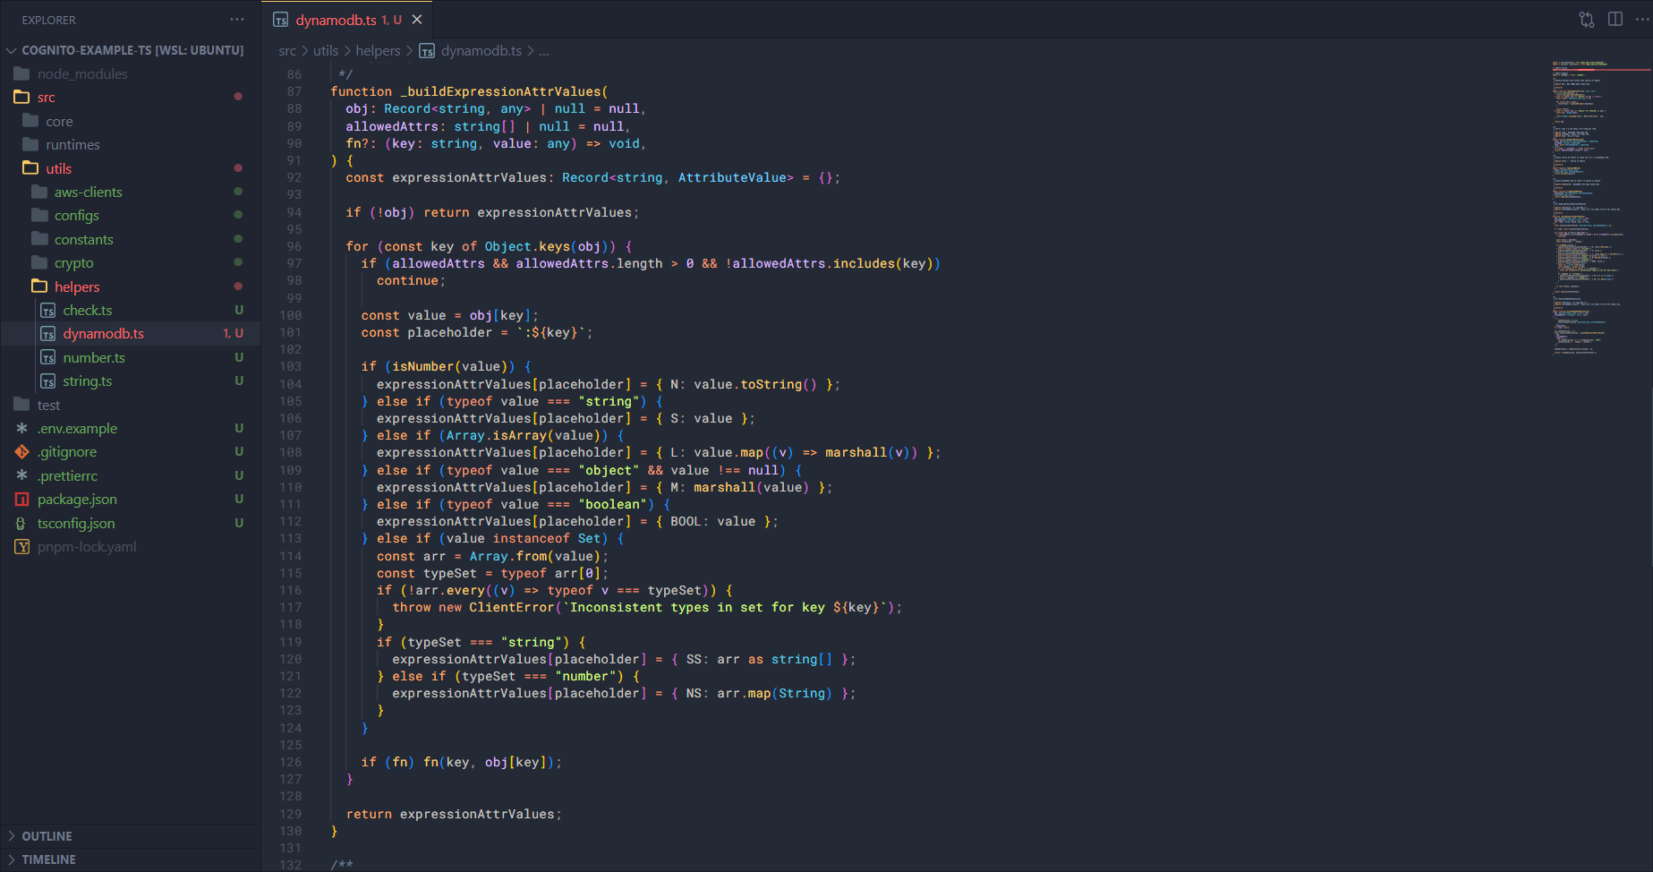Click the utils breadcrumb segment
Screen dimensions: 1653x872
(x=326, y=51)
